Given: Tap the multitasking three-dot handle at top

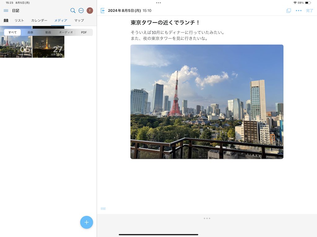Looking at the screenshot, I should pyautogui.click(x=158, y=3).
